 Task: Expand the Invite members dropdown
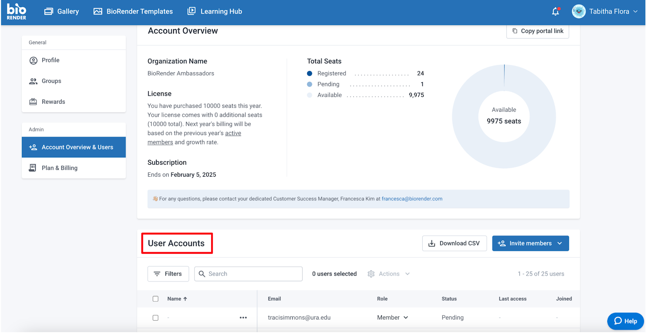click(560, 244)
